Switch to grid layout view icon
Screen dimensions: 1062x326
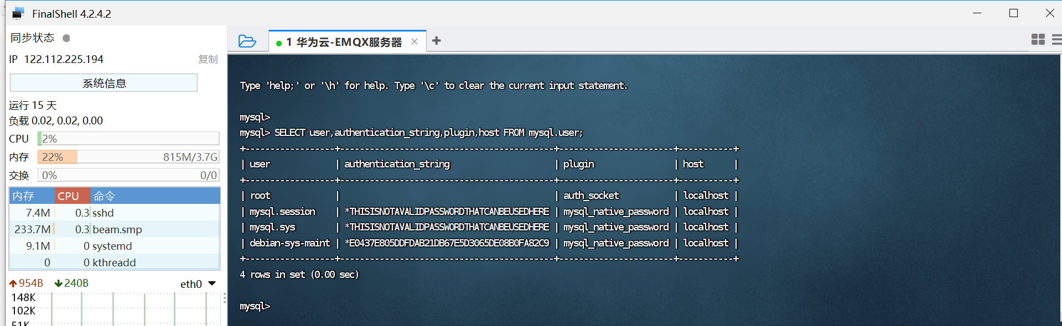pyautogui.click(x=1038, y=39)
